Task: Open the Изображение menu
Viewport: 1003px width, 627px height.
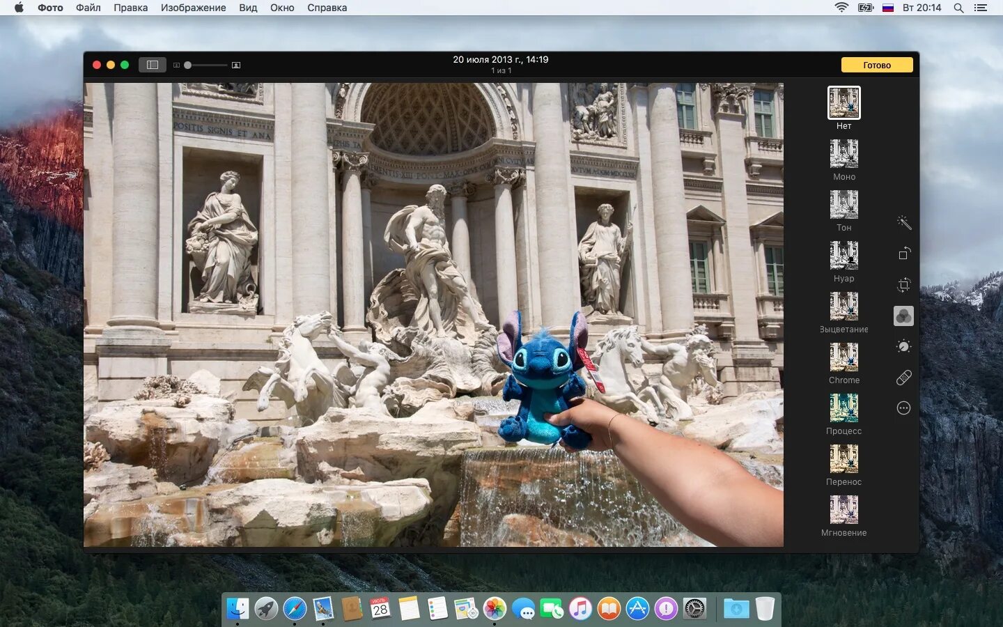Action: 194,8
